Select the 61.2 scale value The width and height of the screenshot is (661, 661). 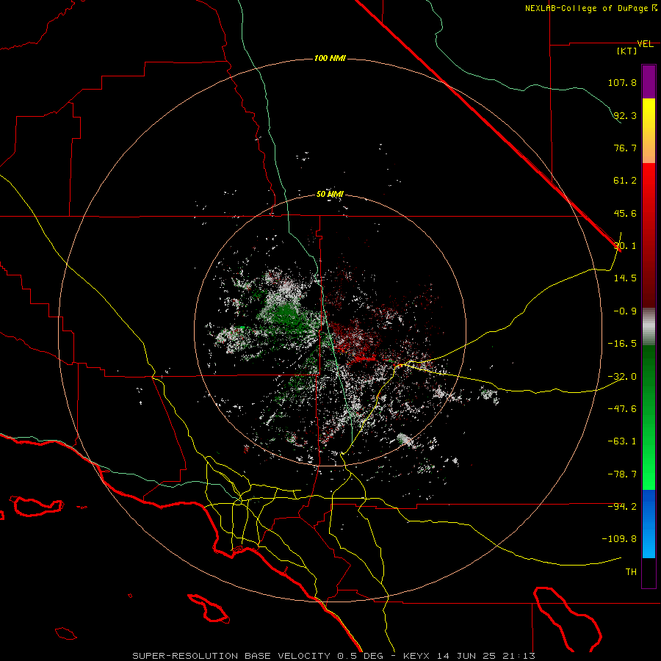tap(625, 181)
